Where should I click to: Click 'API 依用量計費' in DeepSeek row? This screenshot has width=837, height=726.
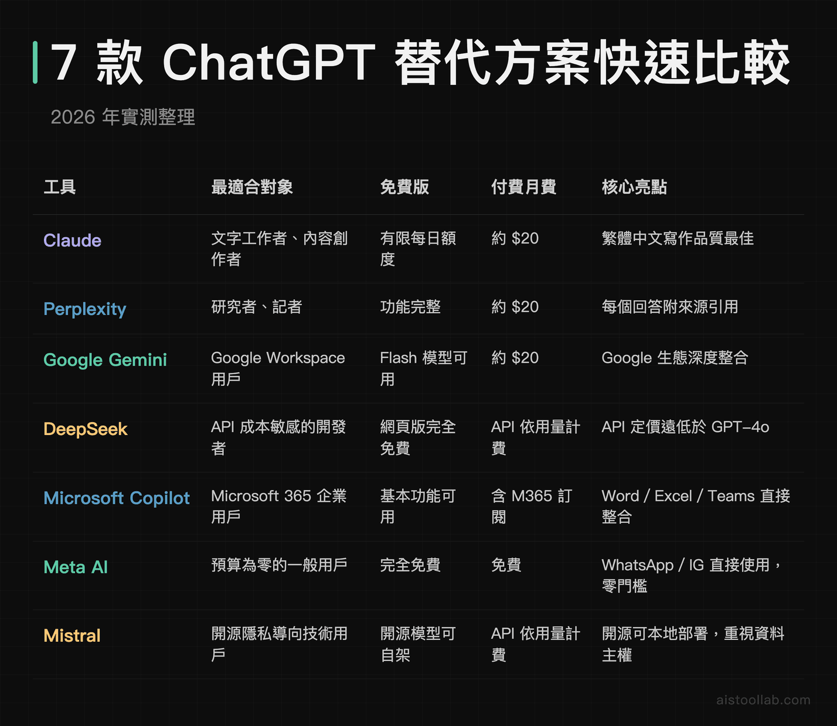(x=536, y=437)
